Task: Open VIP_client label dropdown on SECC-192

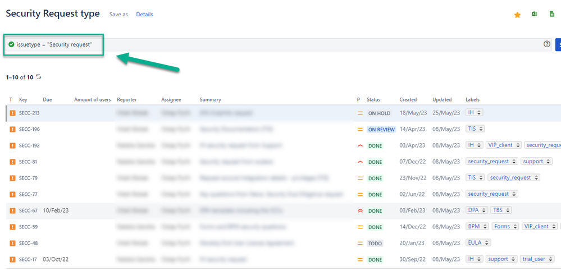Action: tap(503, 145)
